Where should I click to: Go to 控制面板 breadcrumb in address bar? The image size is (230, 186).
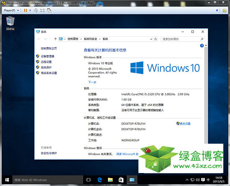[73, 39]
